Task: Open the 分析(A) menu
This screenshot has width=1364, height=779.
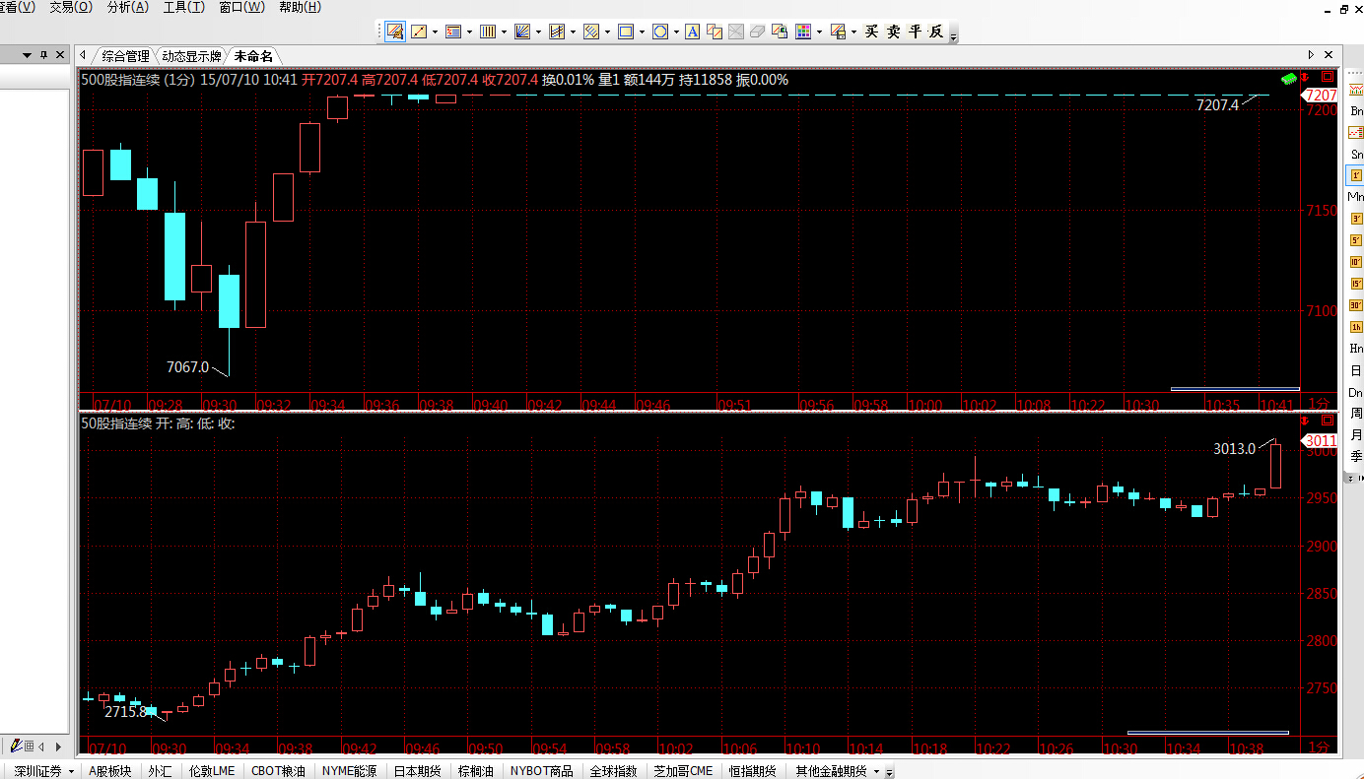Action: (x=127, y=7)
